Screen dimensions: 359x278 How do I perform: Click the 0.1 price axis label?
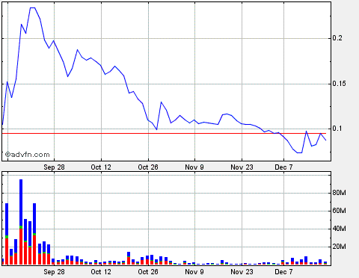(337, 129)
